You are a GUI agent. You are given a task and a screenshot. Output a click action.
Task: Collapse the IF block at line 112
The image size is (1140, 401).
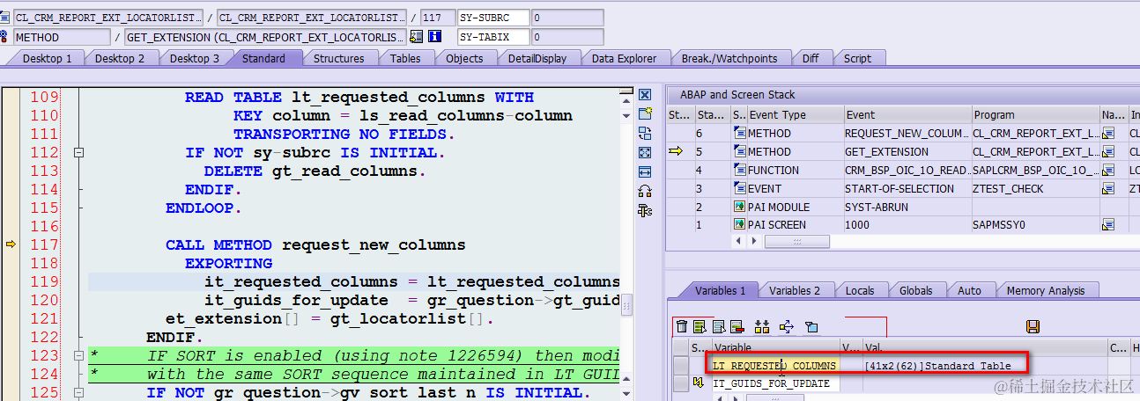pyautogui.click(x=79, y=152)
